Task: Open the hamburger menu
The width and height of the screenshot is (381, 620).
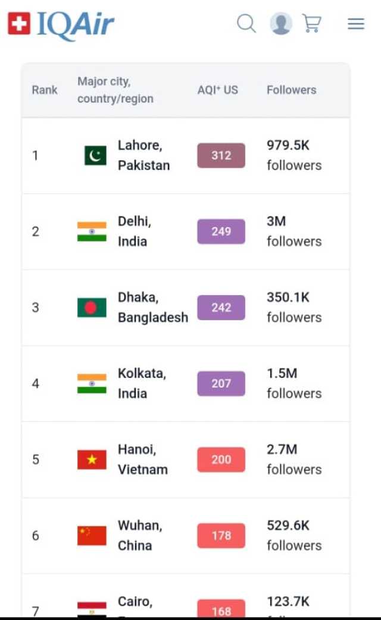Action: pyautogui.click(x=356, y=24)
